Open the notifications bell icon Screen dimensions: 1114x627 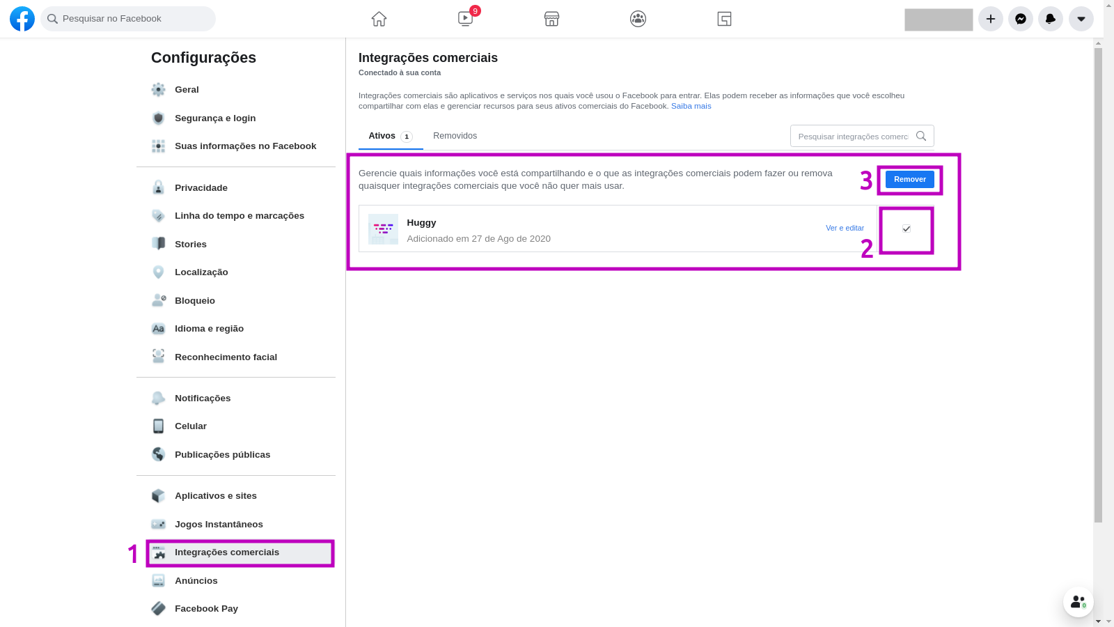click(x=1051, y=19)
